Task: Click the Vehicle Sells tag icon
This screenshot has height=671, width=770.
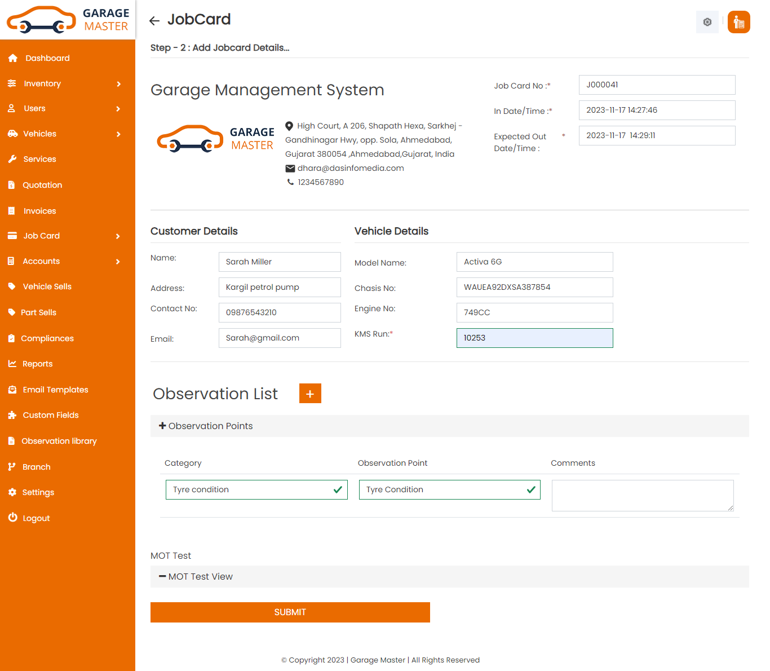Action: [x=12, y=286]
